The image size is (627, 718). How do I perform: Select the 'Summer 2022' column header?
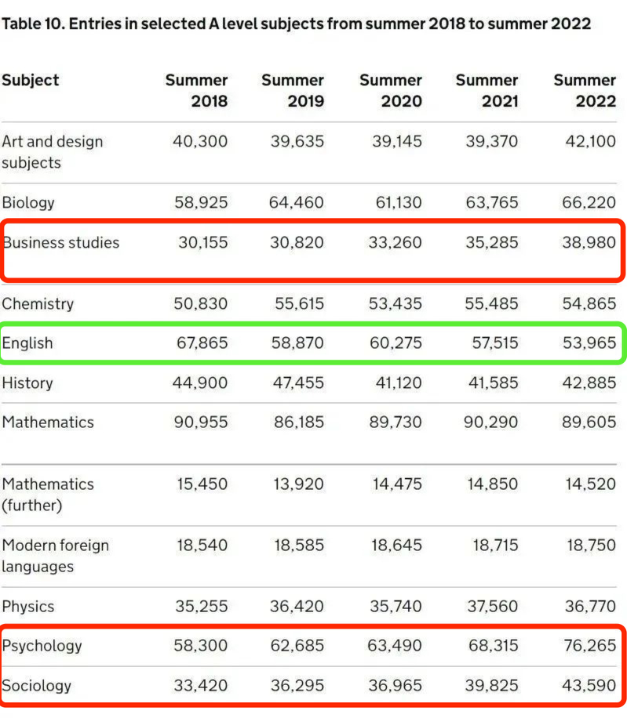click(585, 90)
